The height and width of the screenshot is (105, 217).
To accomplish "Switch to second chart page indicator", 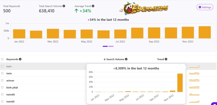I will 111,46.
